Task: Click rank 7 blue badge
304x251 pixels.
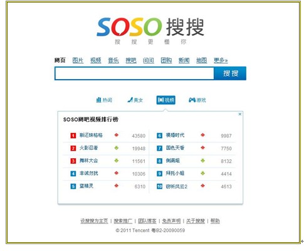Action: (159, 148)
